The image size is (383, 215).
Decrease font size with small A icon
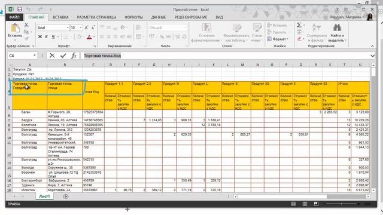93,28
